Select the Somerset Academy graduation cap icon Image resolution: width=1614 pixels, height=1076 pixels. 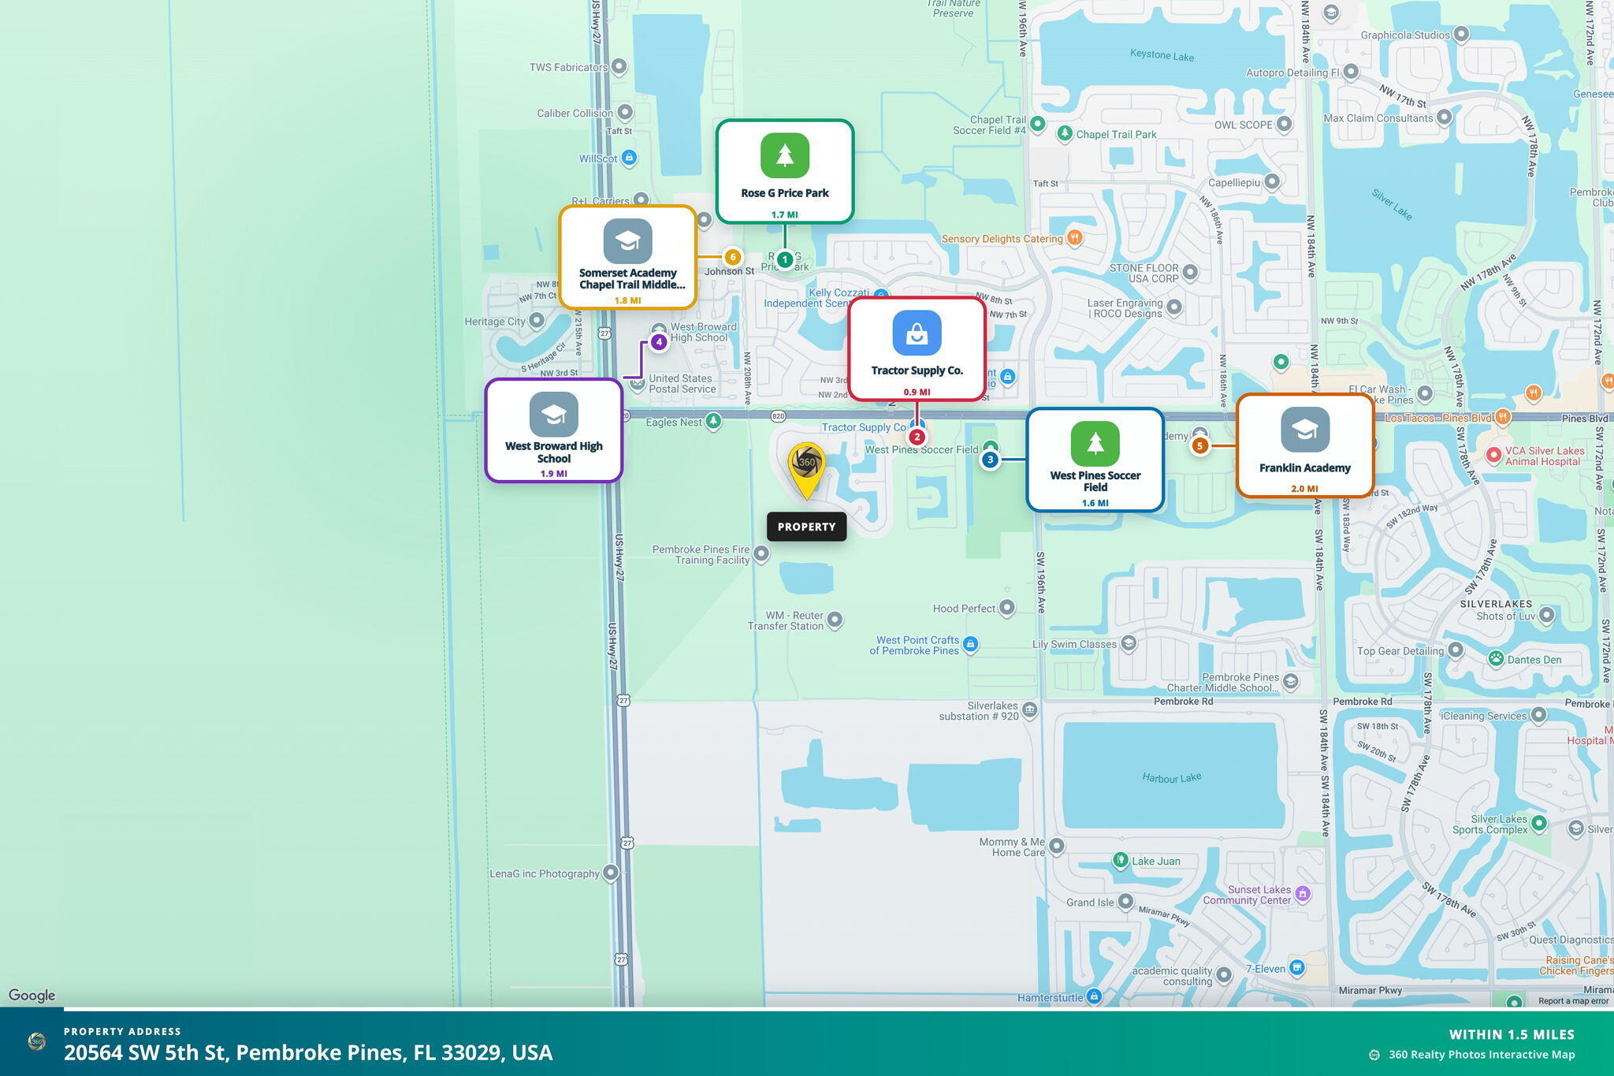pyautogui.click(x=627, y=241)
